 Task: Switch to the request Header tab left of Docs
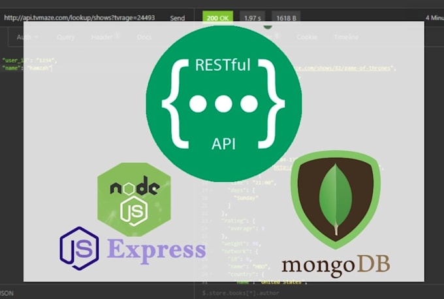102,37
